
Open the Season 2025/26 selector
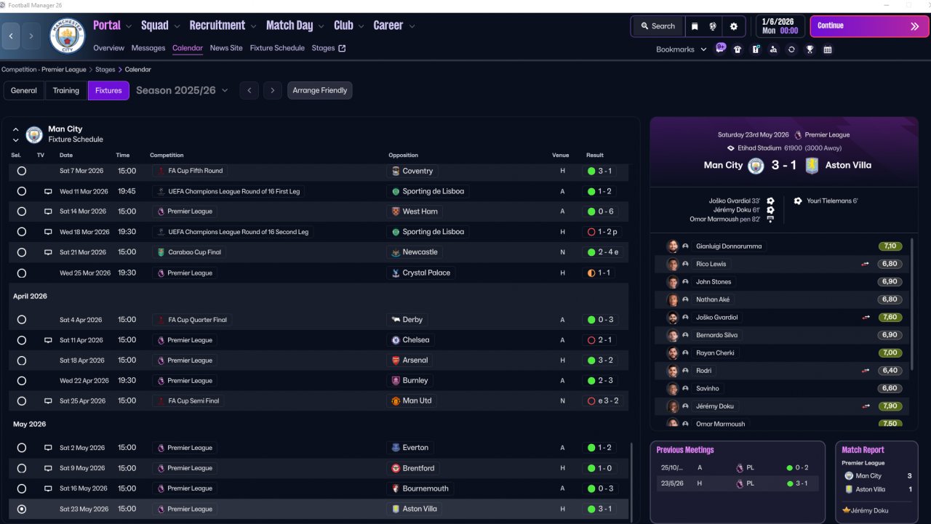182,91
